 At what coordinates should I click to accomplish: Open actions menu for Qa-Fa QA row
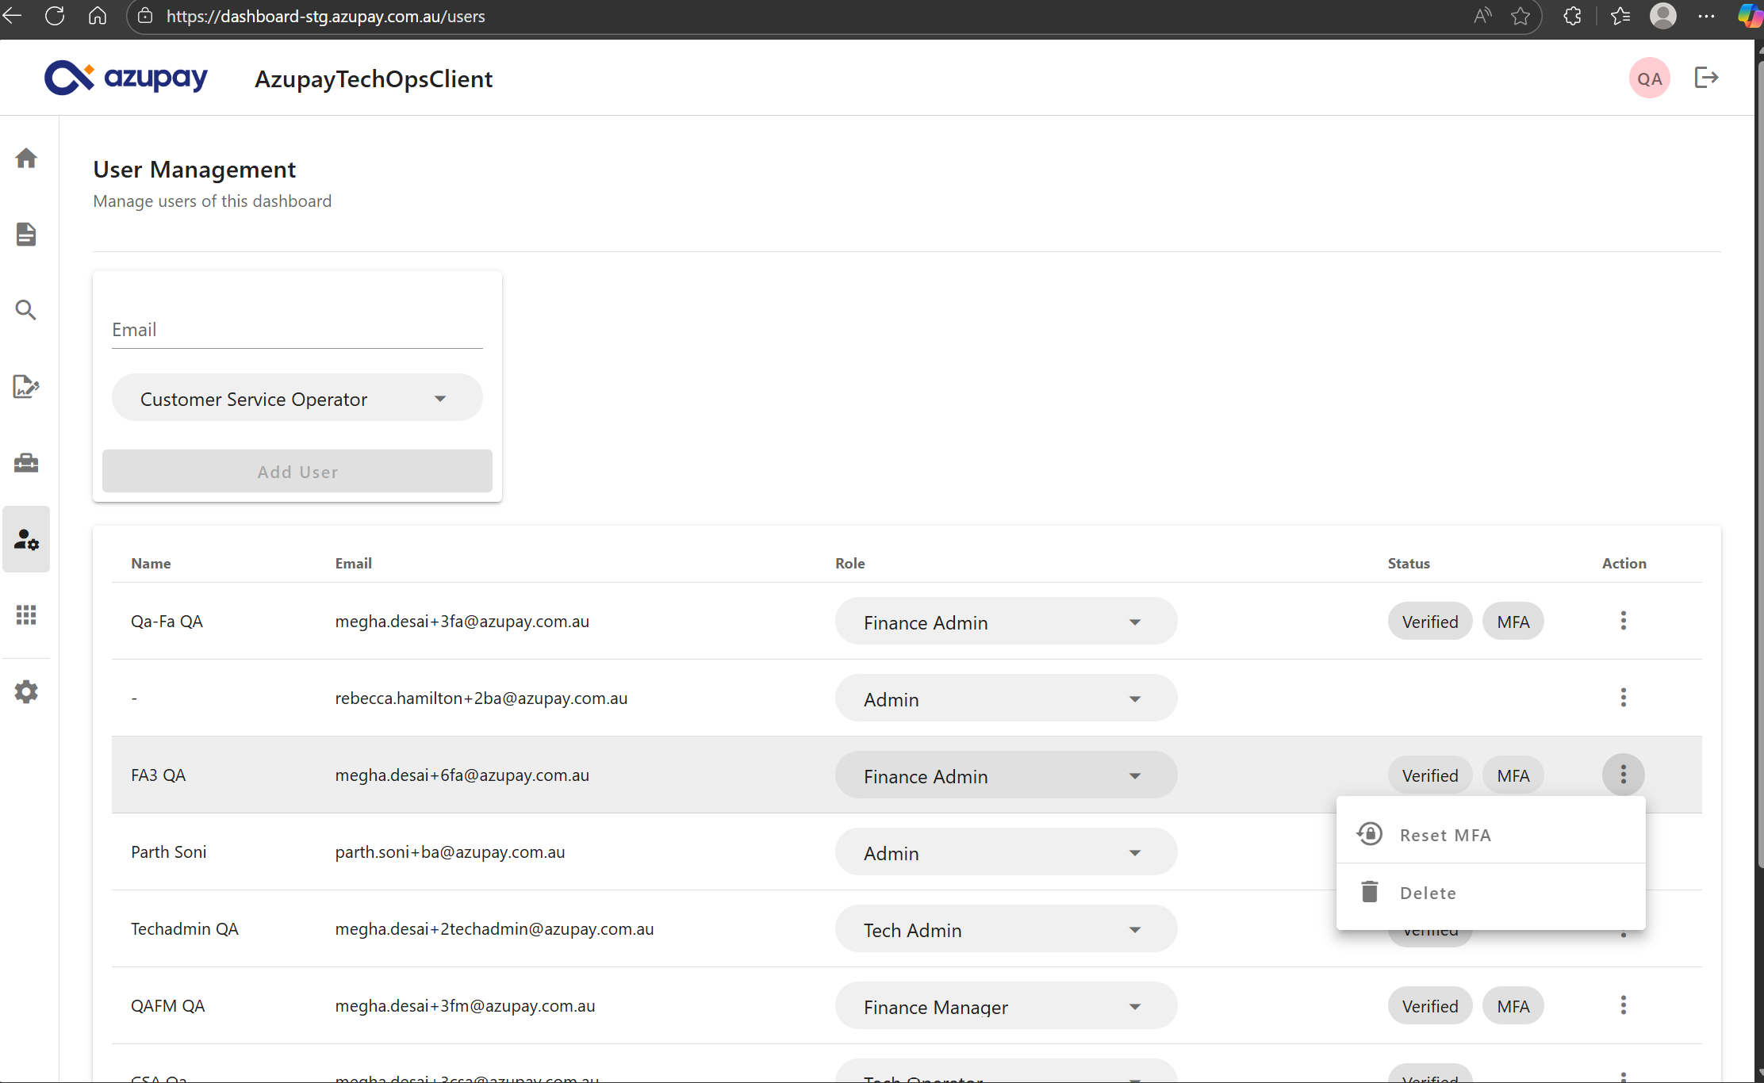[x=1623, y=621]
